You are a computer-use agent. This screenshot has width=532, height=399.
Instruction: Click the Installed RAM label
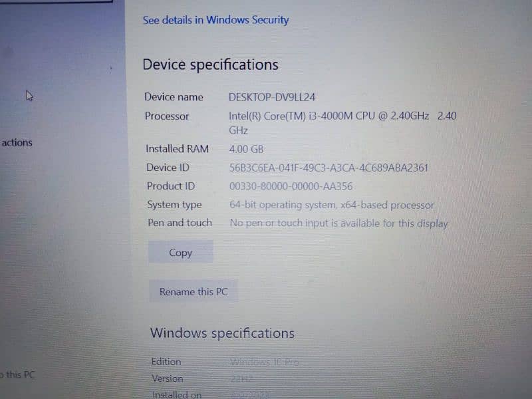[177, 149]
